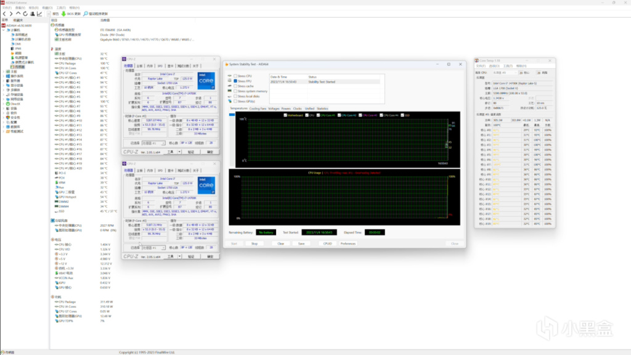Viewport: 631px width, 355px height.
Task: Click the Stop button in Stability Test
Action: 254,243
